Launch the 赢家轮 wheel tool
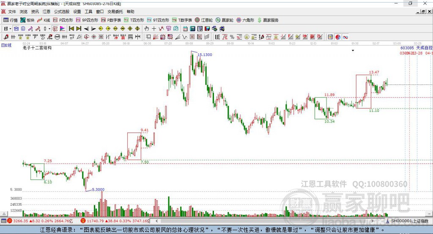The image size is (433, 234). (225, 20)
